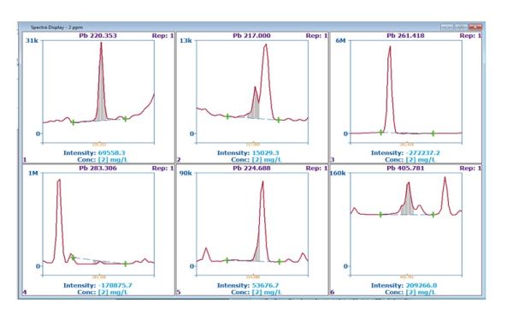Screen dimensions: 513x332
Task: Click intensity value -178875.7
Action: (x=115, y=285)
